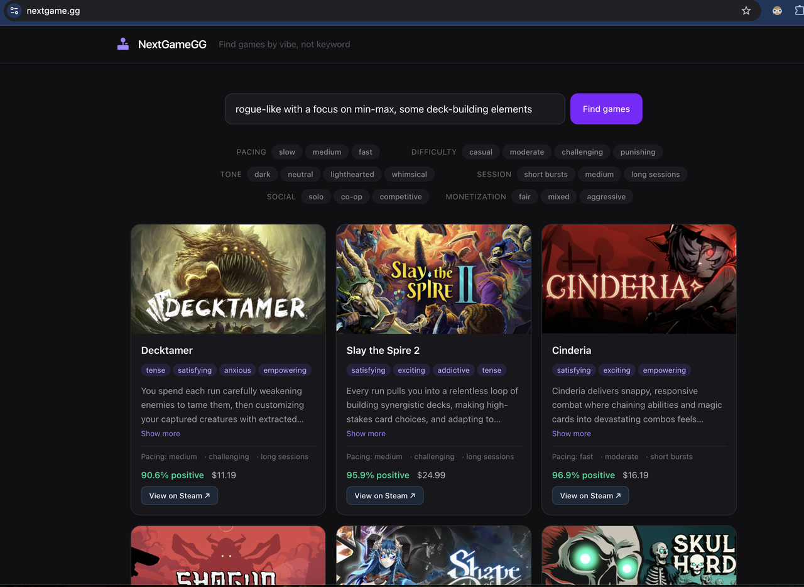Viewport: 804px width, 587px height.
Task: Expand Show more on Decktamer card
Action: pyautogui.click(x=160, y=434)
